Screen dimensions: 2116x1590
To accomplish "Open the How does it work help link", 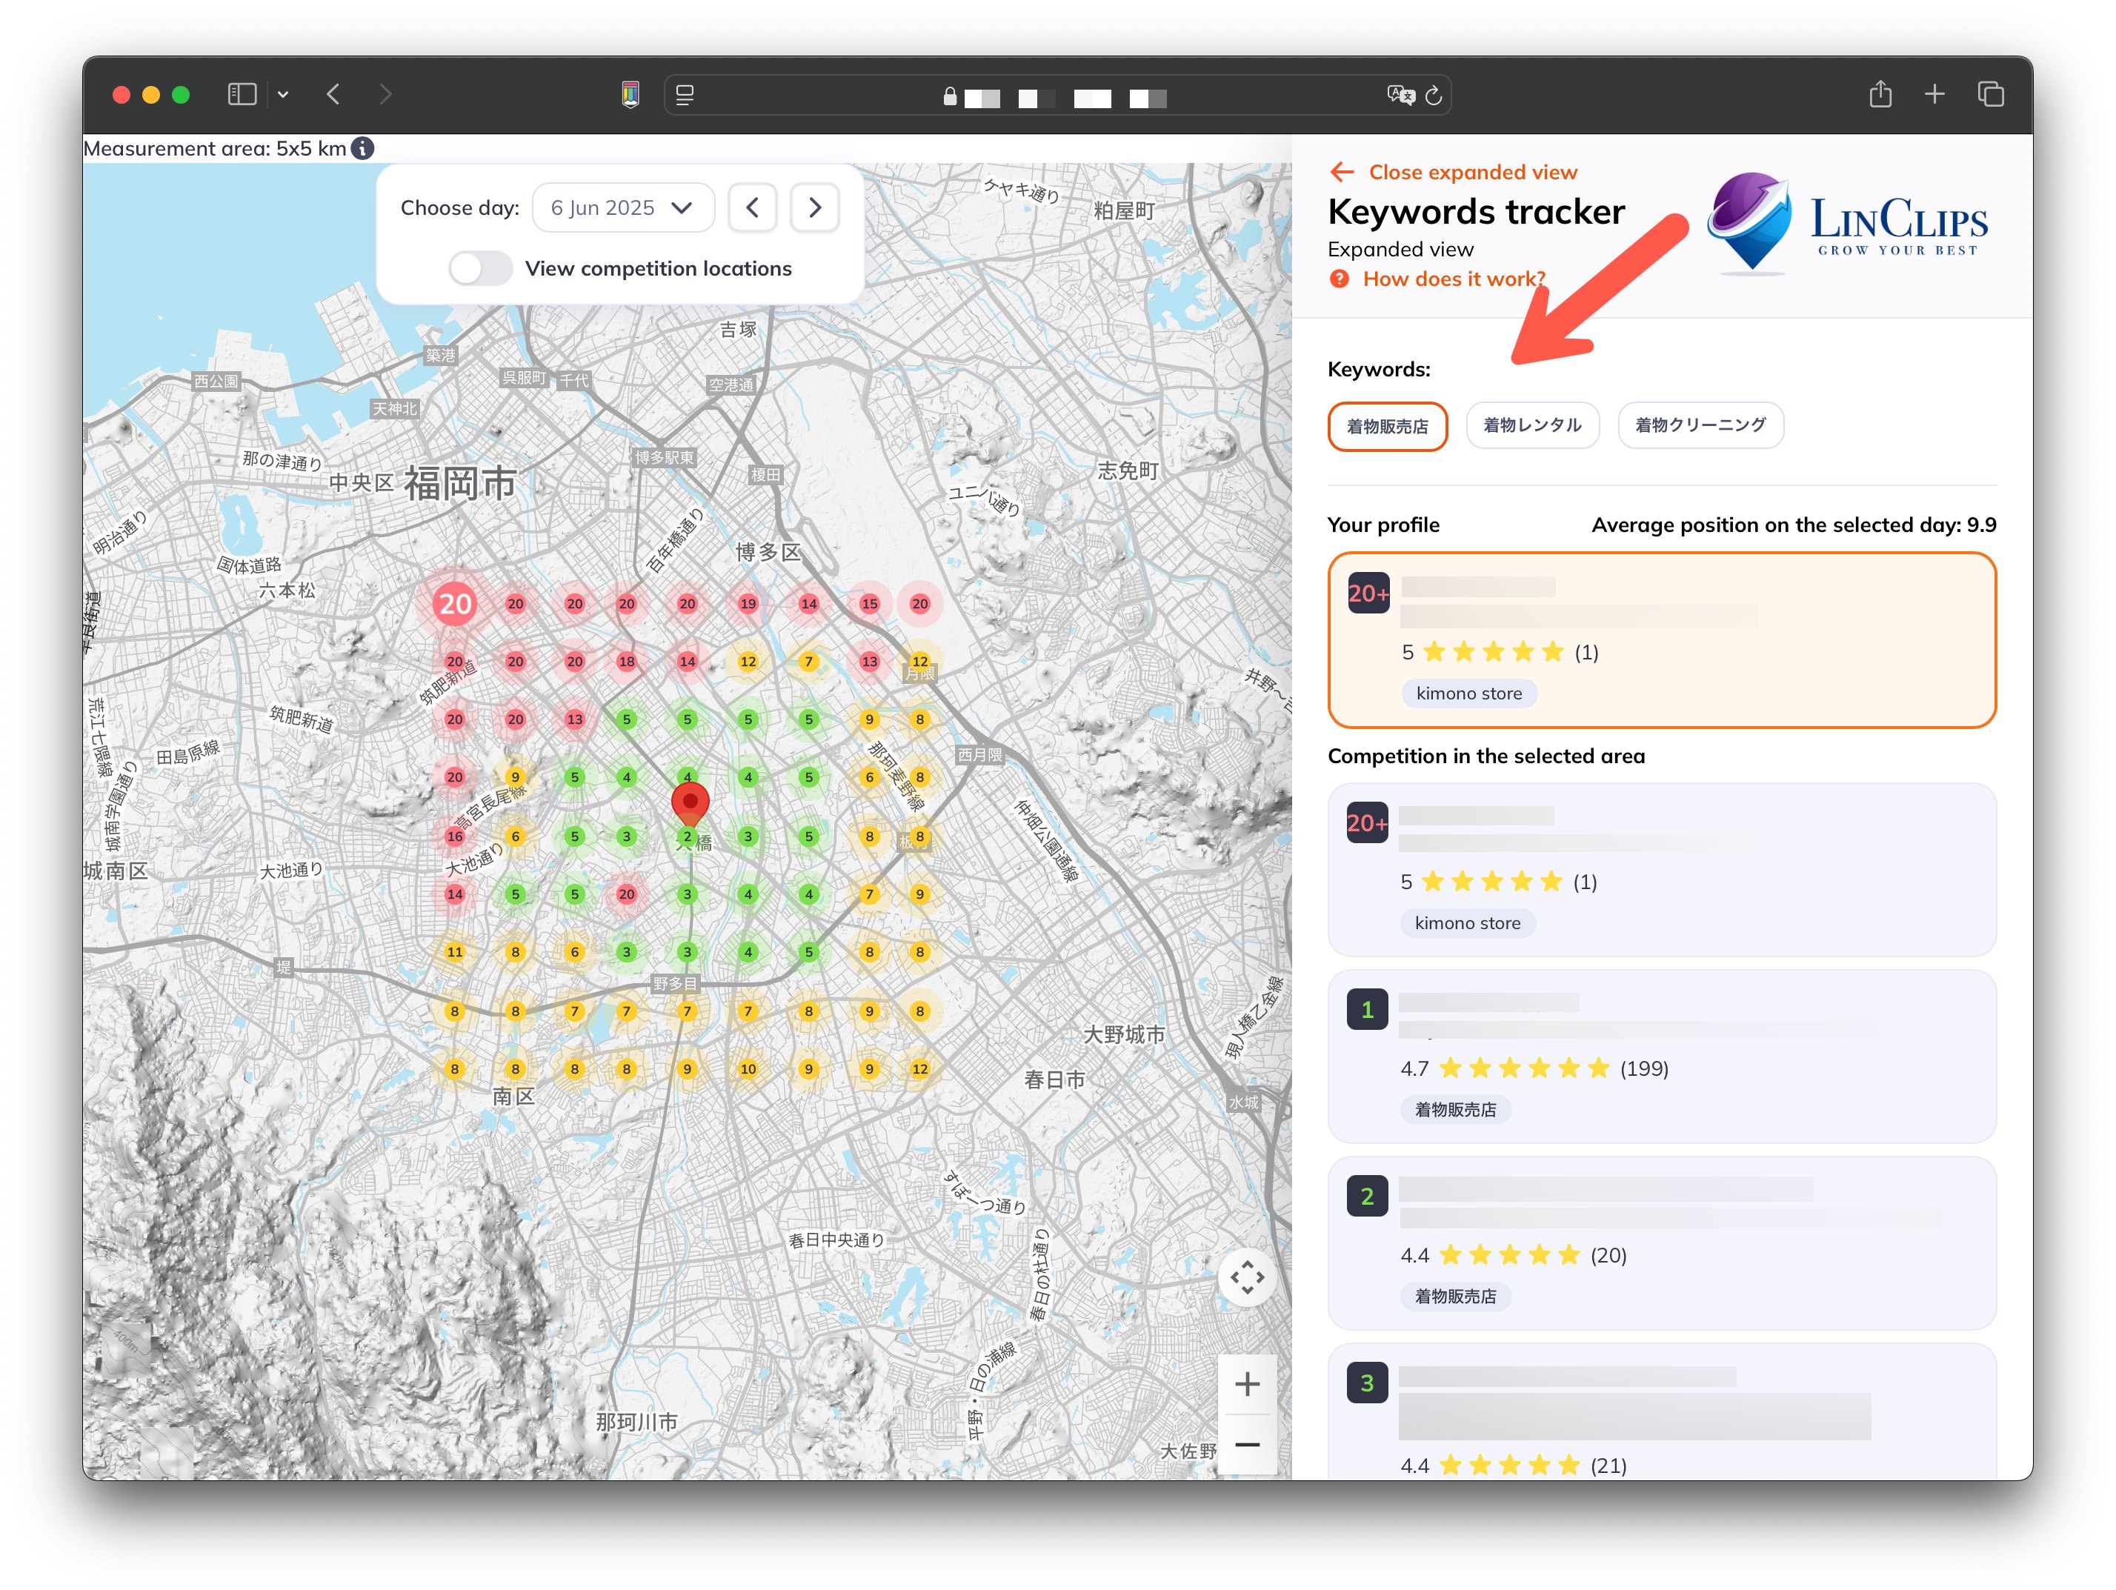I will click(1437, 279).
